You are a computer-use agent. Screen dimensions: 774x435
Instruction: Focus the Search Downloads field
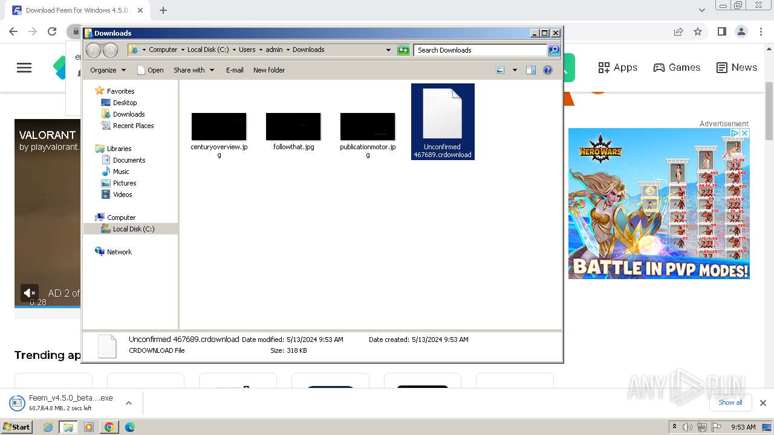pyautogui.click(x=481, y=50)
